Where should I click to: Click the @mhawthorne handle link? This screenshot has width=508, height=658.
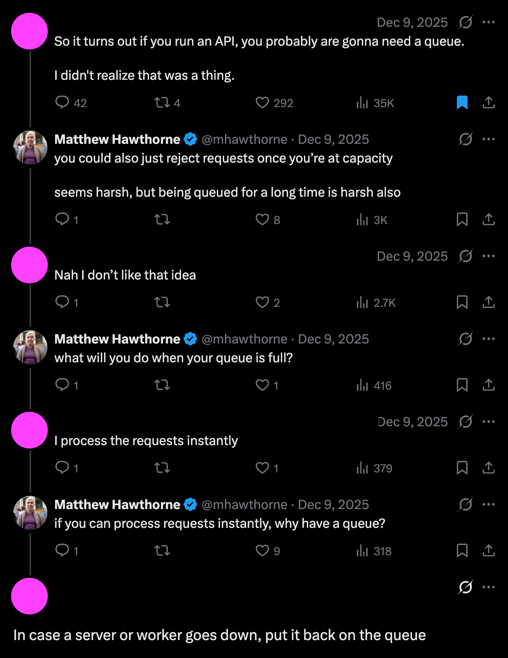pos(245,139)
